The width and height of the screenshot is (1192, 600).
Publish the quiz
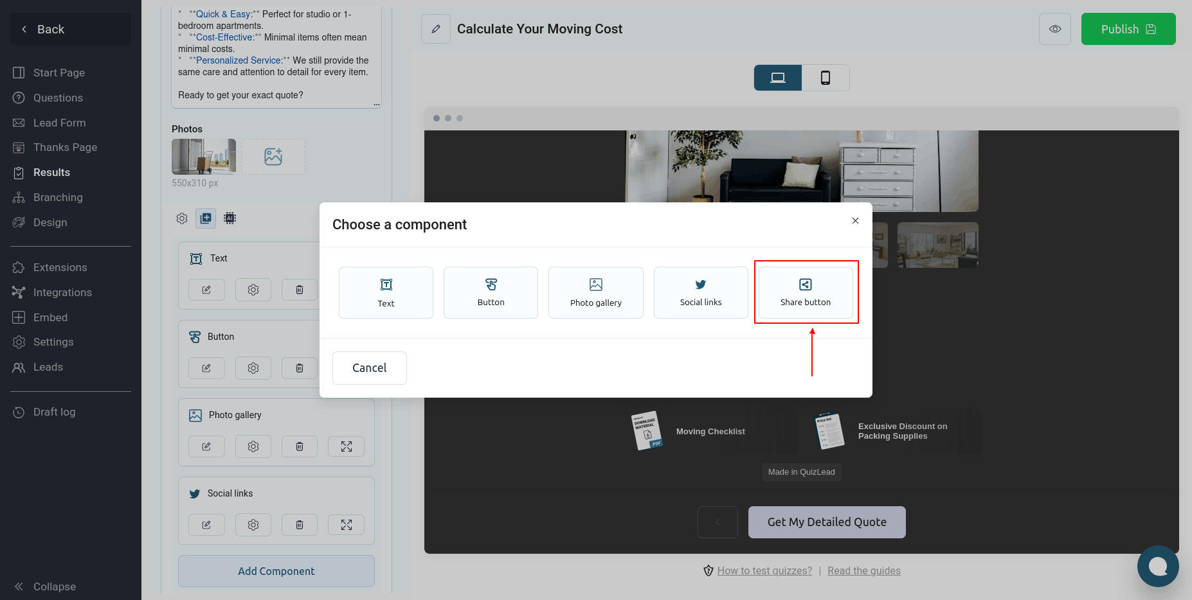pos(1128,29)
